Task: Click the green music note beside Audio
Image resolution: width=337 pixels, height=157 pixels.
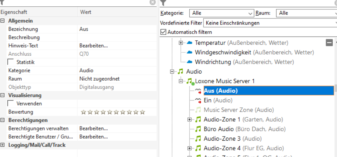Action: (x=181, y=71)
